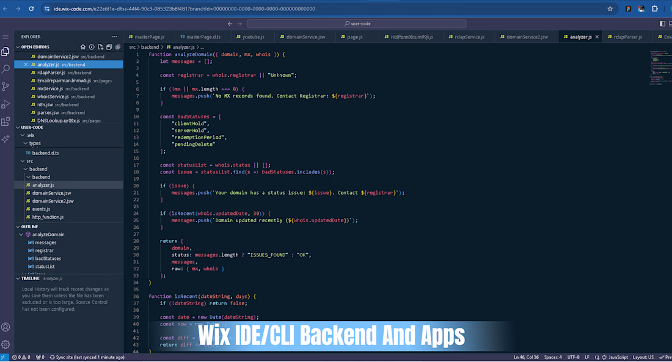672x362 pixels.
Task: Select badStatuses symbol in Outline
Action: coord(48,259)
